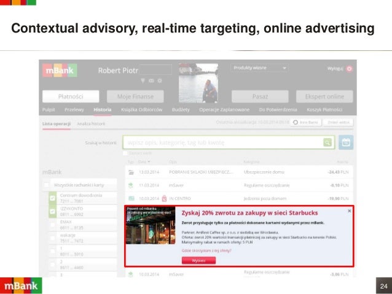Click the Wyloguj logout power icon
The height and width of the screenshot is (294, 392).
[x=349, y=69]
